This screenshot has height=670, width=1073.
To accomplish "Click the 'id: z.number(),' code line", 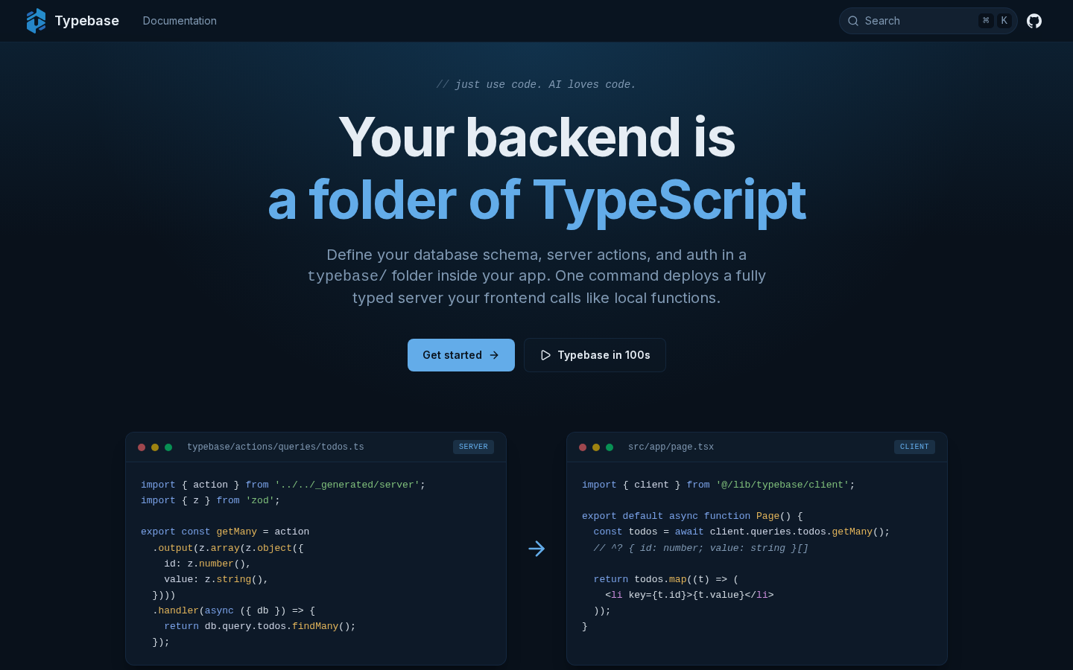I will [x=208, y=564].
